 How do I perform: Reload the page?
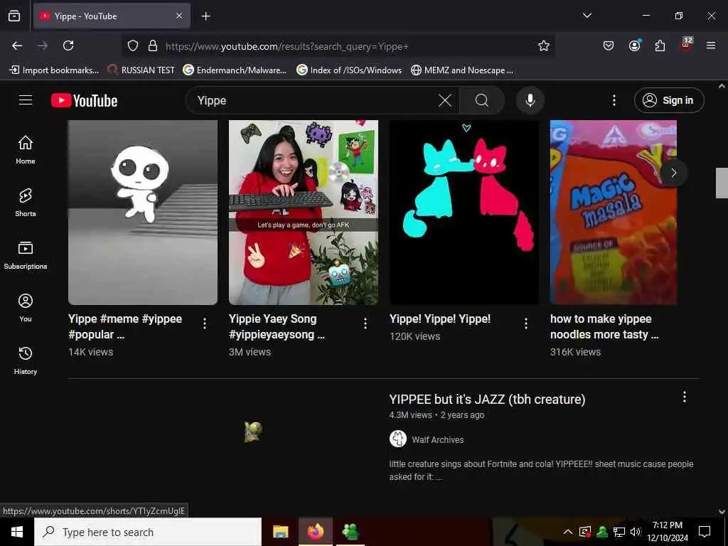pos(68,45)
